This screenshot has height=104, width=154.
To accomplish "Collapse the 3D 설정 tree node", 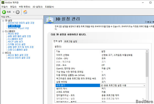I will click(3, 21).
